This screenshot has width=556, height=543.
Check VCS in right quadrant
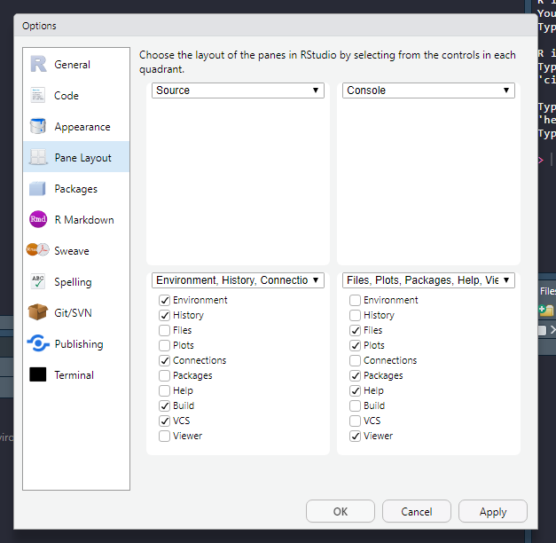pyautogui.click(x=355, y=421)
